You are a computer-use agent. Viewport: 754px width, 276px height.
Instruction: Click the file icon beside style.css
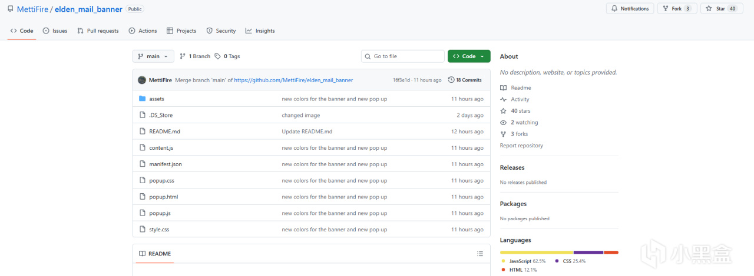pyautogui.click(x=142, y=230)
